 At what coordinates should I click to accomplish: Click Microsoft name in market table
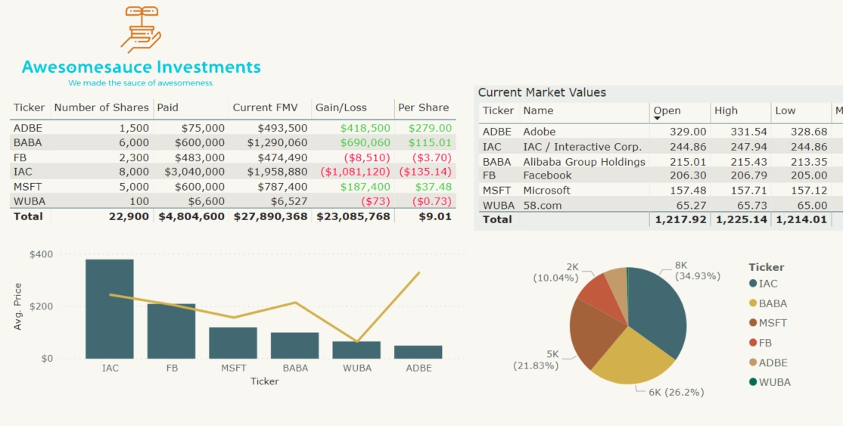(547, 191)
